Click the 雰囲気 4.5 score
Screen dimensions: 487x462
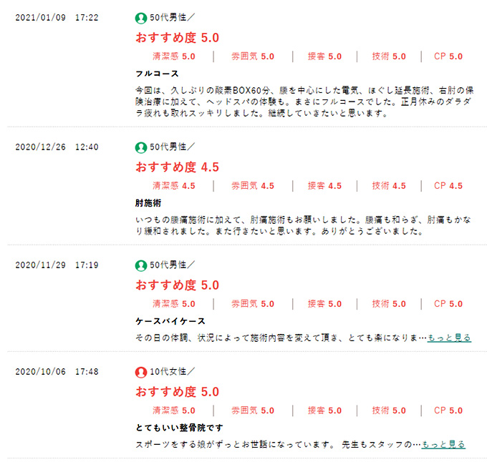[253, 186]
